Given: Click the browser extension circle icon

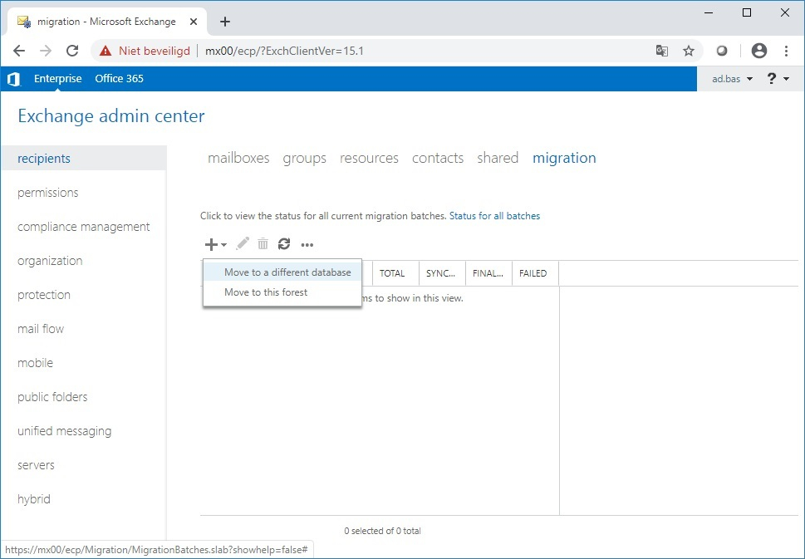Looking at the screenshot, I should pos(722,51).
